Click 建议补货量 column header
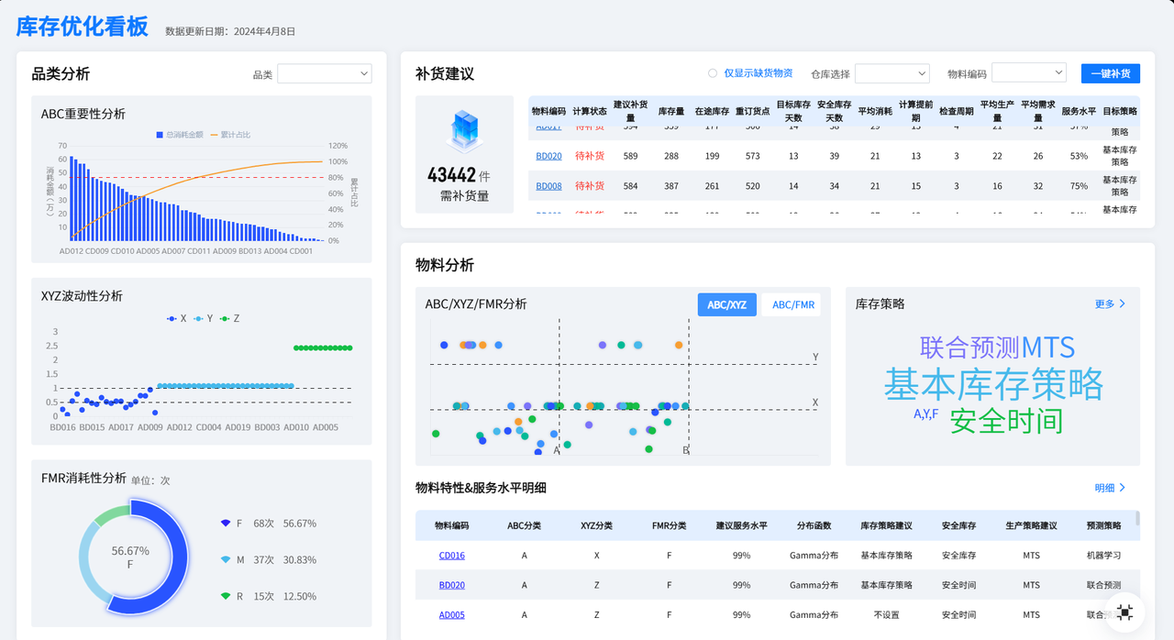The image size is (1174, 640). 630,111
